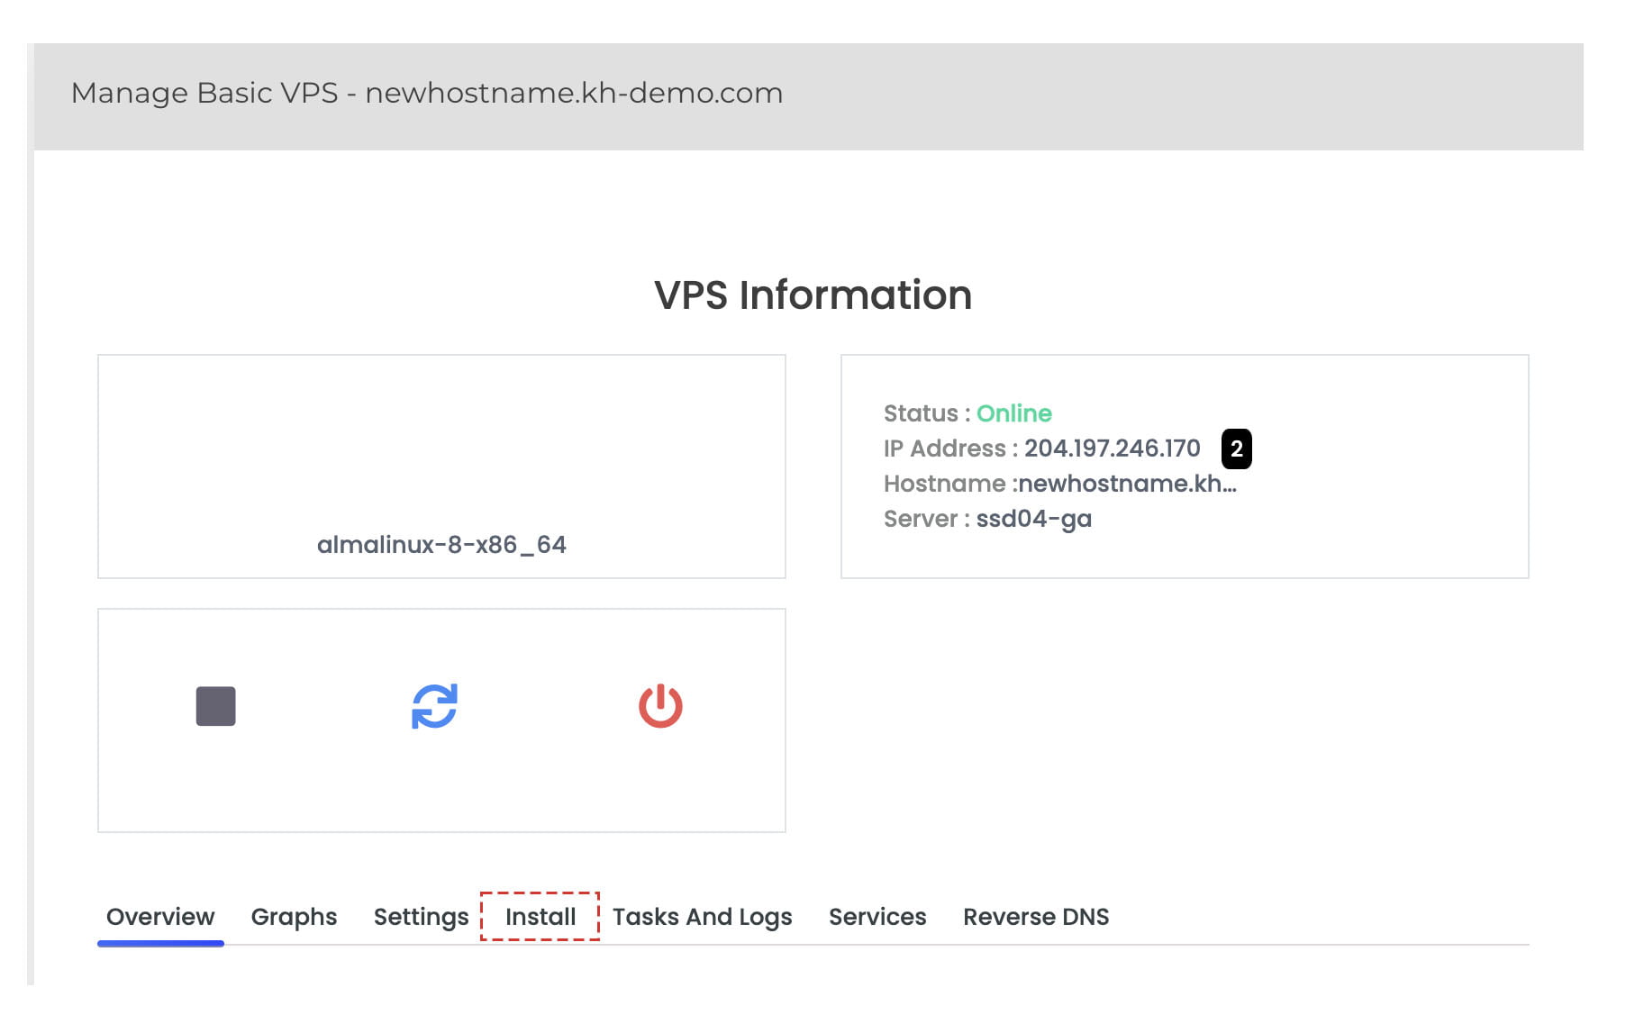Click the blue underline below Overview
Screen dimensions: 1626x1024
(160, 943)
